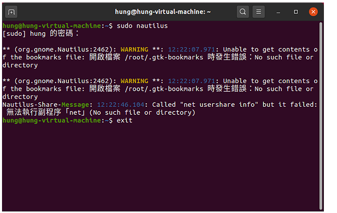Click the first '(org.gnome.Nautilus:2462)' text

click(63, 50)
